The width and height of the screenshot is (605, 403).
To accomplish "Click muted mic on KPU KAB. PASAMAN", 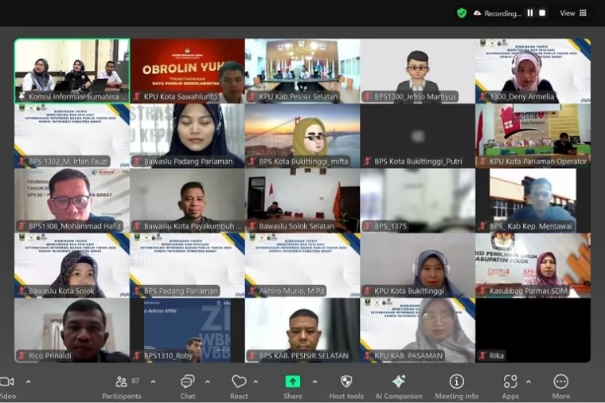I will point(367,355).
